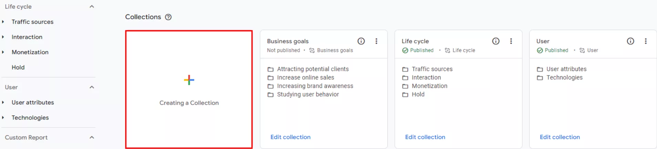Open Interaction in the sidebar
This screenshot has width=657, height=149.
pyautogui.click(x=27, y=37)
